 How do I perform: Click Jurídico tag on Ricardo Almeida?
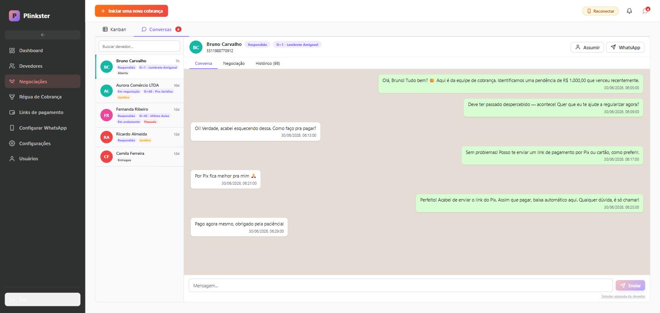(145, 141)
